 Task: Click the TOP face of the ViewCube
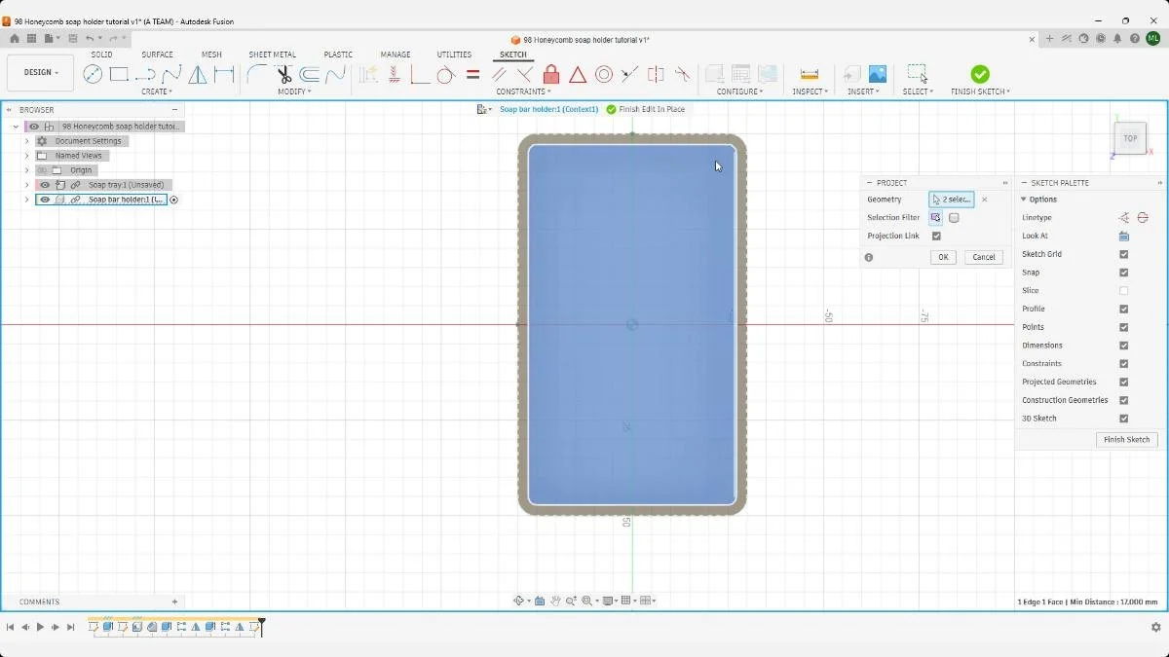tap(1130, 138)
